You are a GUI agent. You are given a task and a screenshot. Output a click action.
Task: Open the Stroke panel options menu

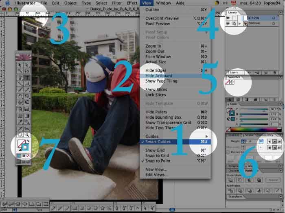(x=281, y=135)
